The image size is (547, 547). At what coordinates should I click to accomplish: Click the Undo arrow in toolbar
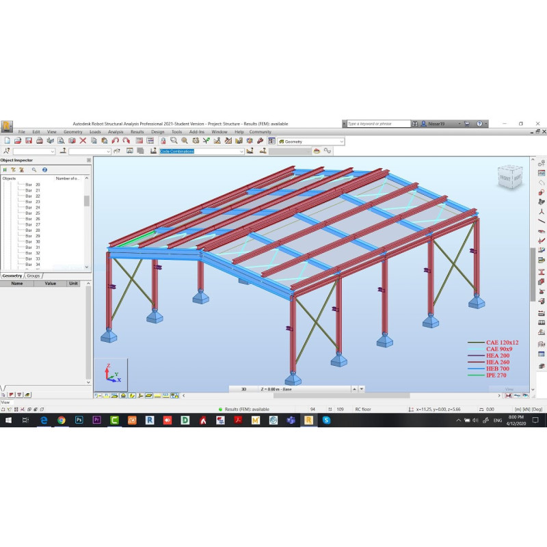tap(116, 141)
